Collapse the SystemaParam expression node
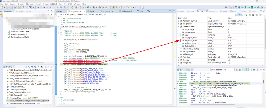This screenshot has height=108, width=266. tap(179, 27)
